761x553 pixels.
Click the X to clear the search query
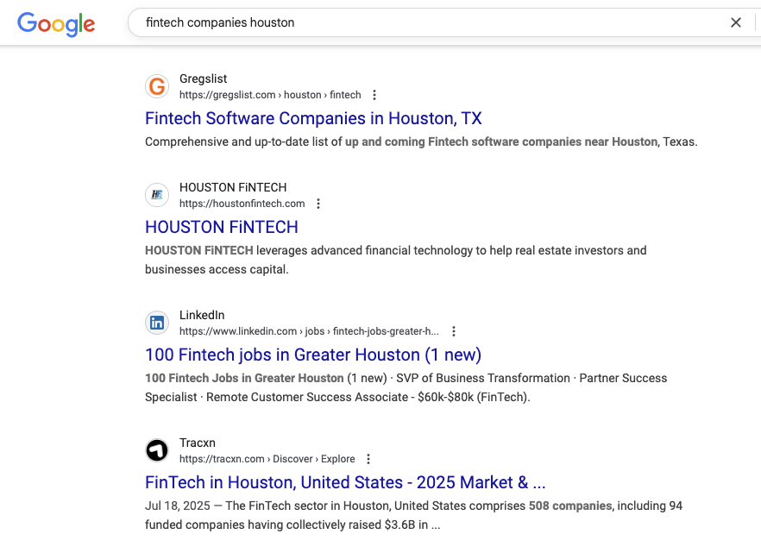(736, 22)
